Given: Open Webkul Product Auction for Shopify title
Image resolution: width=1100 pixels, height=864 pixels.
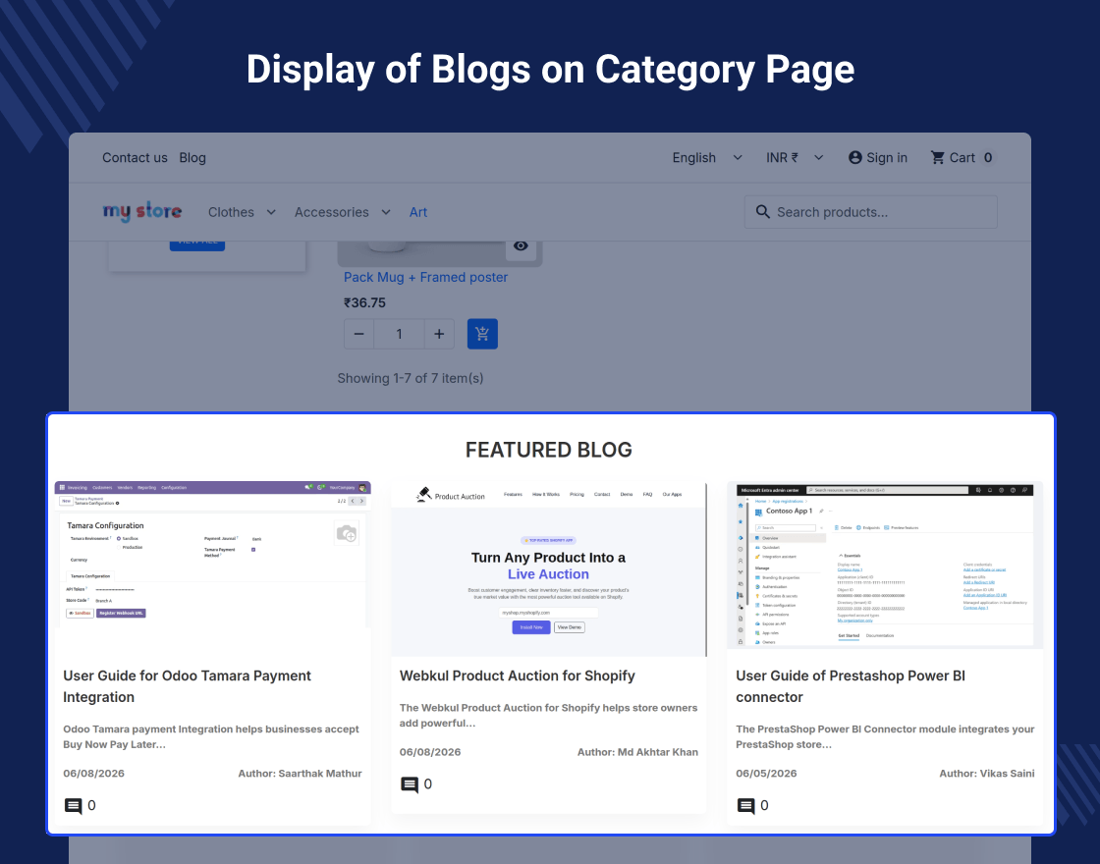Looking at the screenshot, I should [x=517, y=675].
